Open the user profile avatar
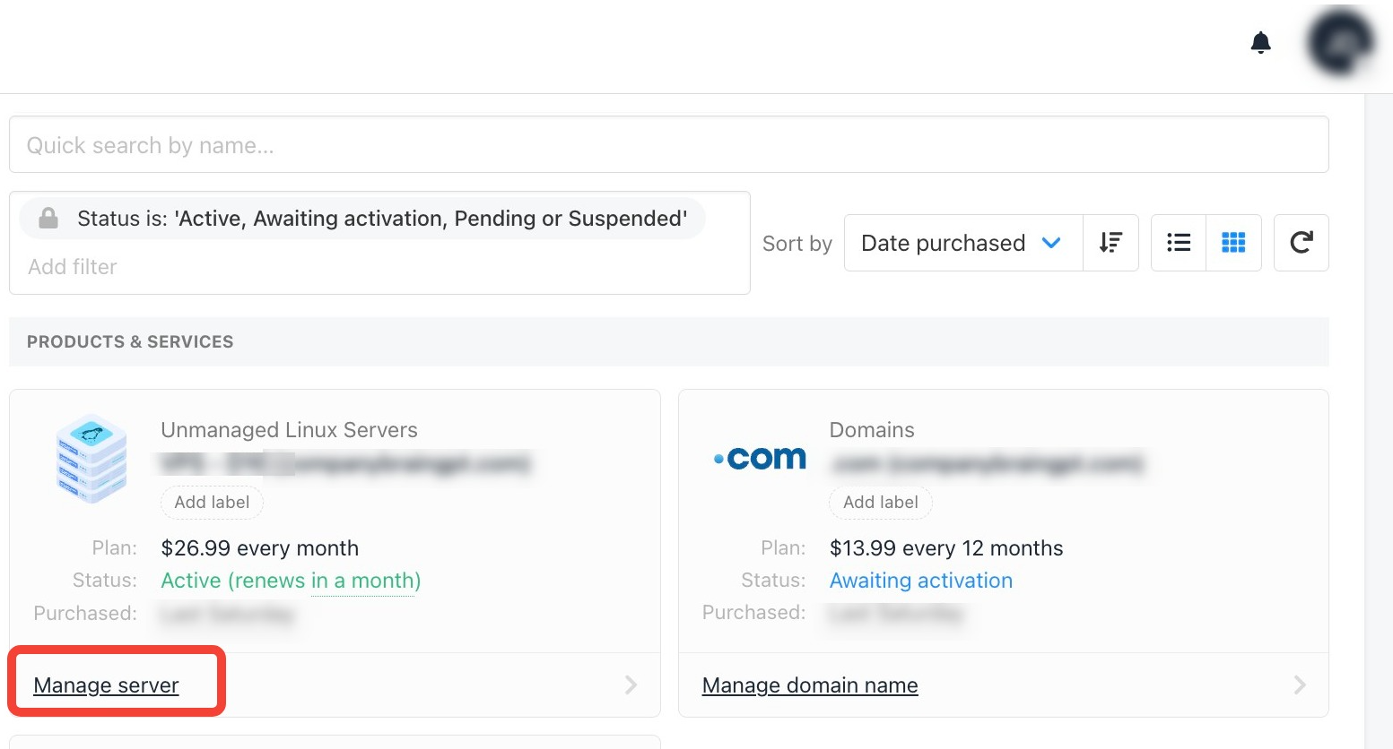The height and width of the screenshot is (749, 1393). pyautogui.click(x=1340, y=42)
